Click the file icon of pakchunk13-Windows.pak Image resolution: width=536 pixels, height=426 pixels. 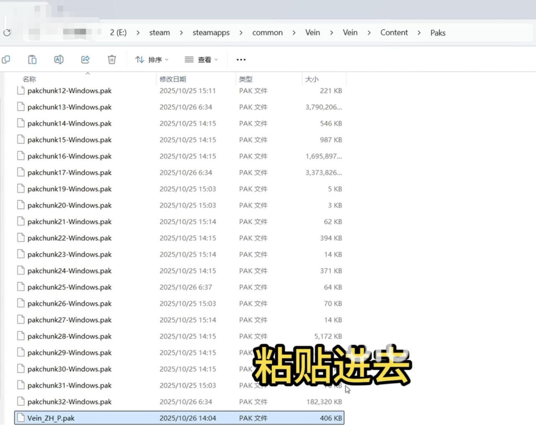point(21,107)
